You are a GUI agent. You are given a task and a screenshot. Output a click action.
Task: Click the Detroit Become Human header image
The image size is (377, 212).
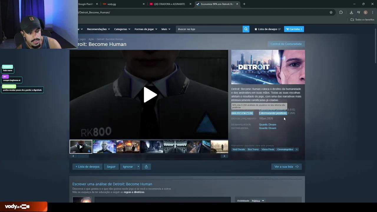268,67
